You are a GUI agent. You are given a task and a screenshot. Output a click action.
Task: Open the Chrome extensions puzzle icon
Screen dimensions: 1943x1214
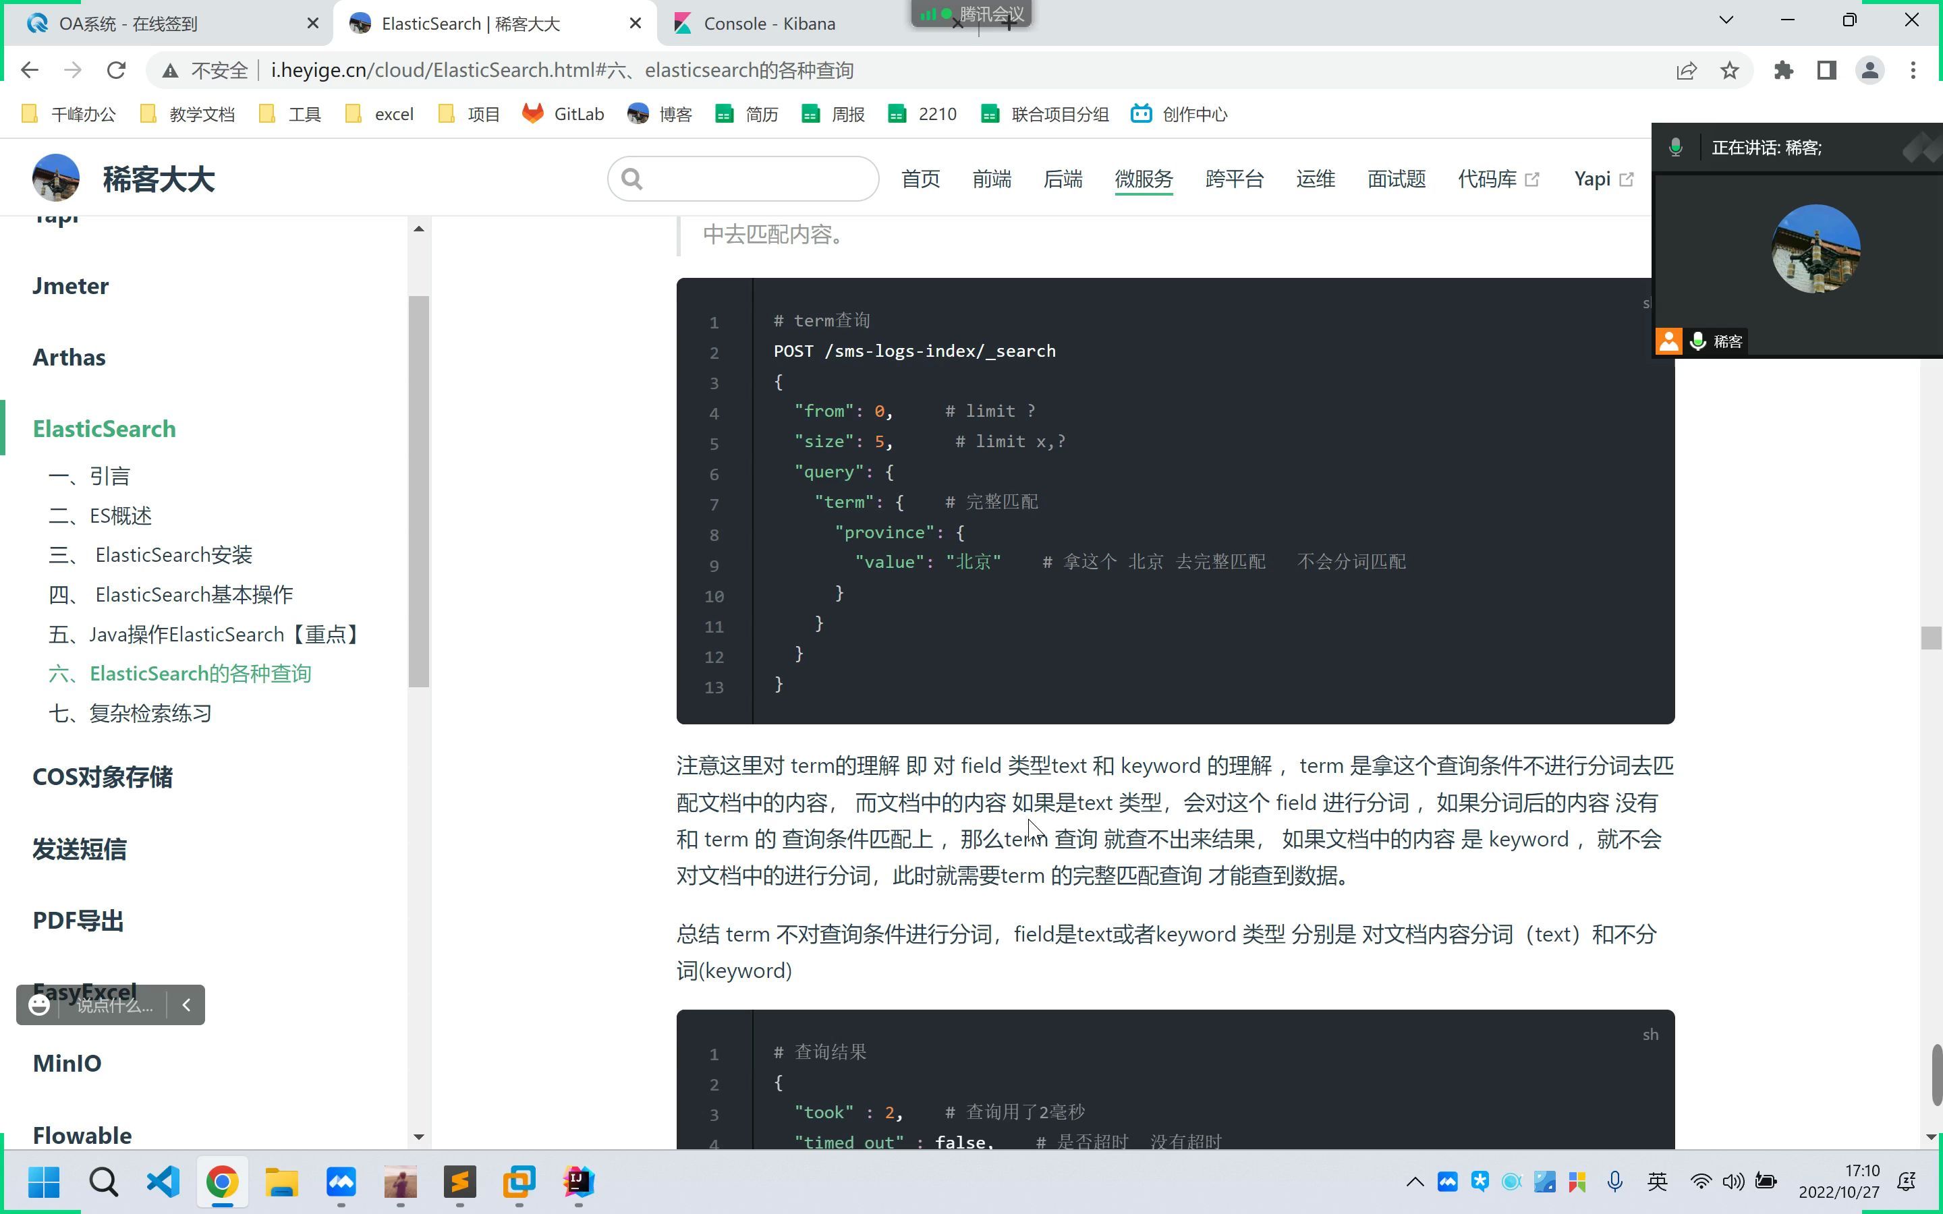(1783, 71)
